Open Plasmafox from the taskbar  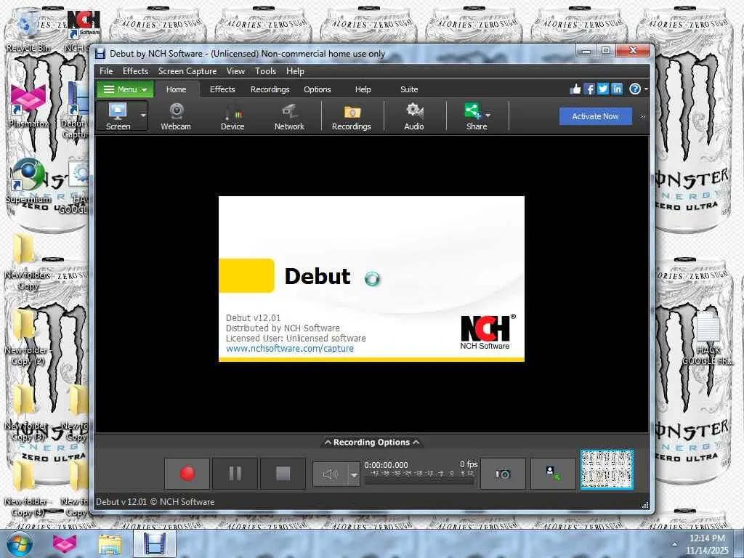coord(65,543)
